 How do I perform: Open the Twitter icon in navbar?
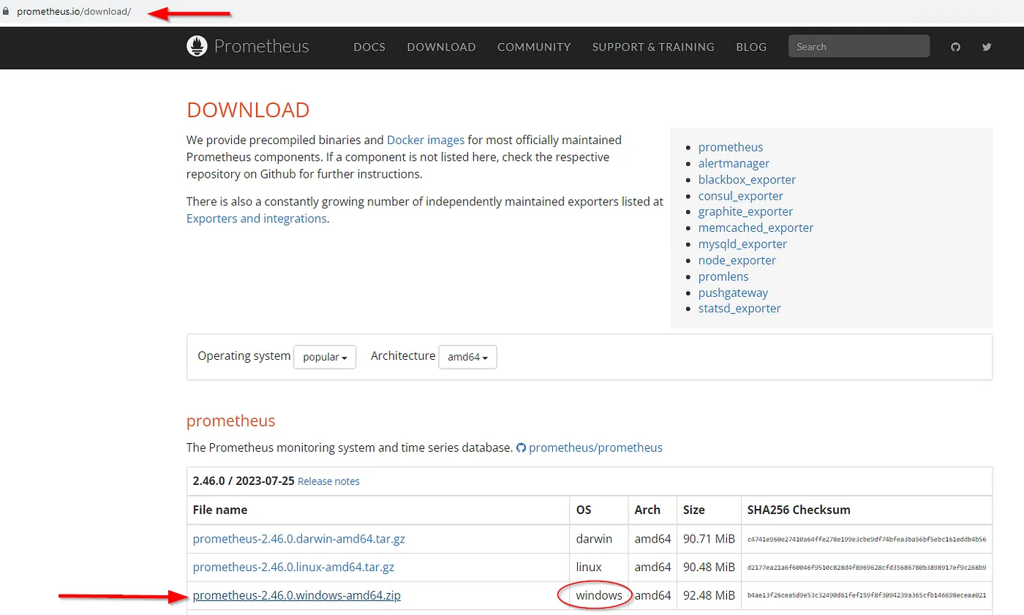point(987,47)
